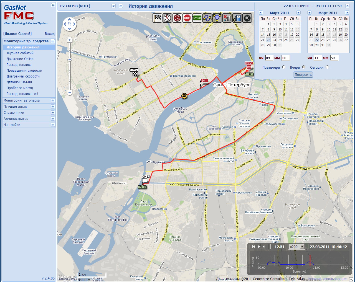Collapse the left sidebar with double arrow
355x282 pixels.
(53, 5)
